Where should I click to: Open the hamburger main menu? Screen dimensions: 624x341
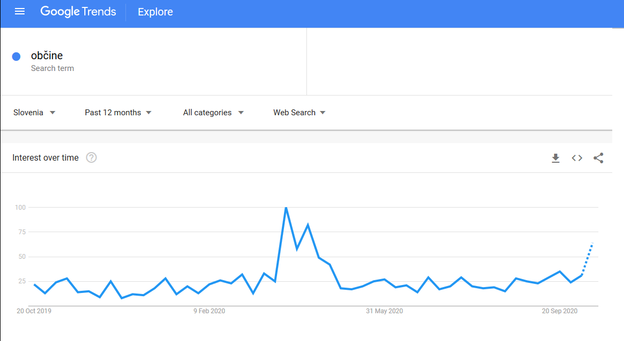tap(20, 12)
